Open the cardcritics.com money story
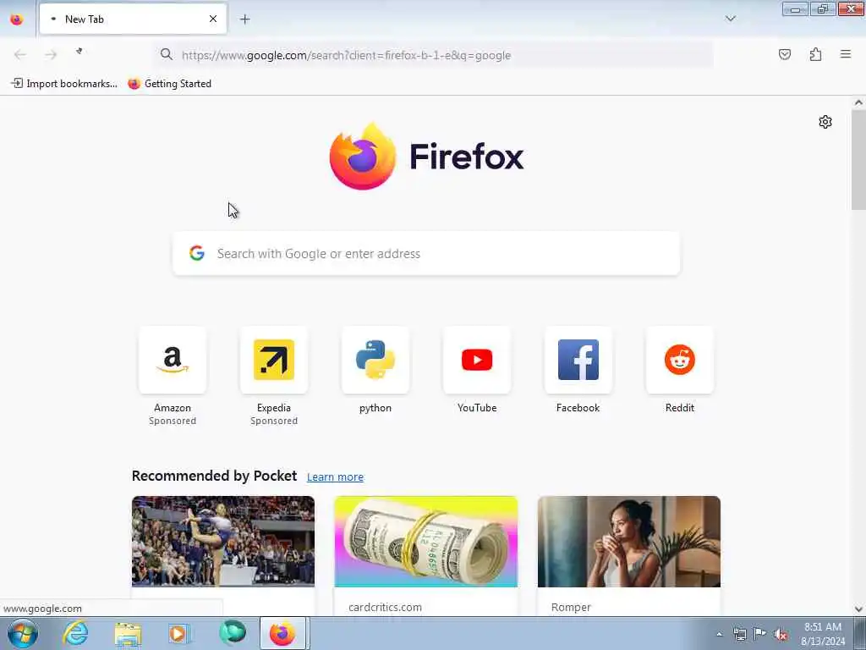This screenshot has height=650, width=866. pos(426,541)
